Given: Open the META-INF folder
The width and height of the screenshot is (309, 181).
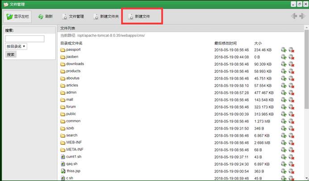Looking at the screenshot, I should click(x=75, y=149).
